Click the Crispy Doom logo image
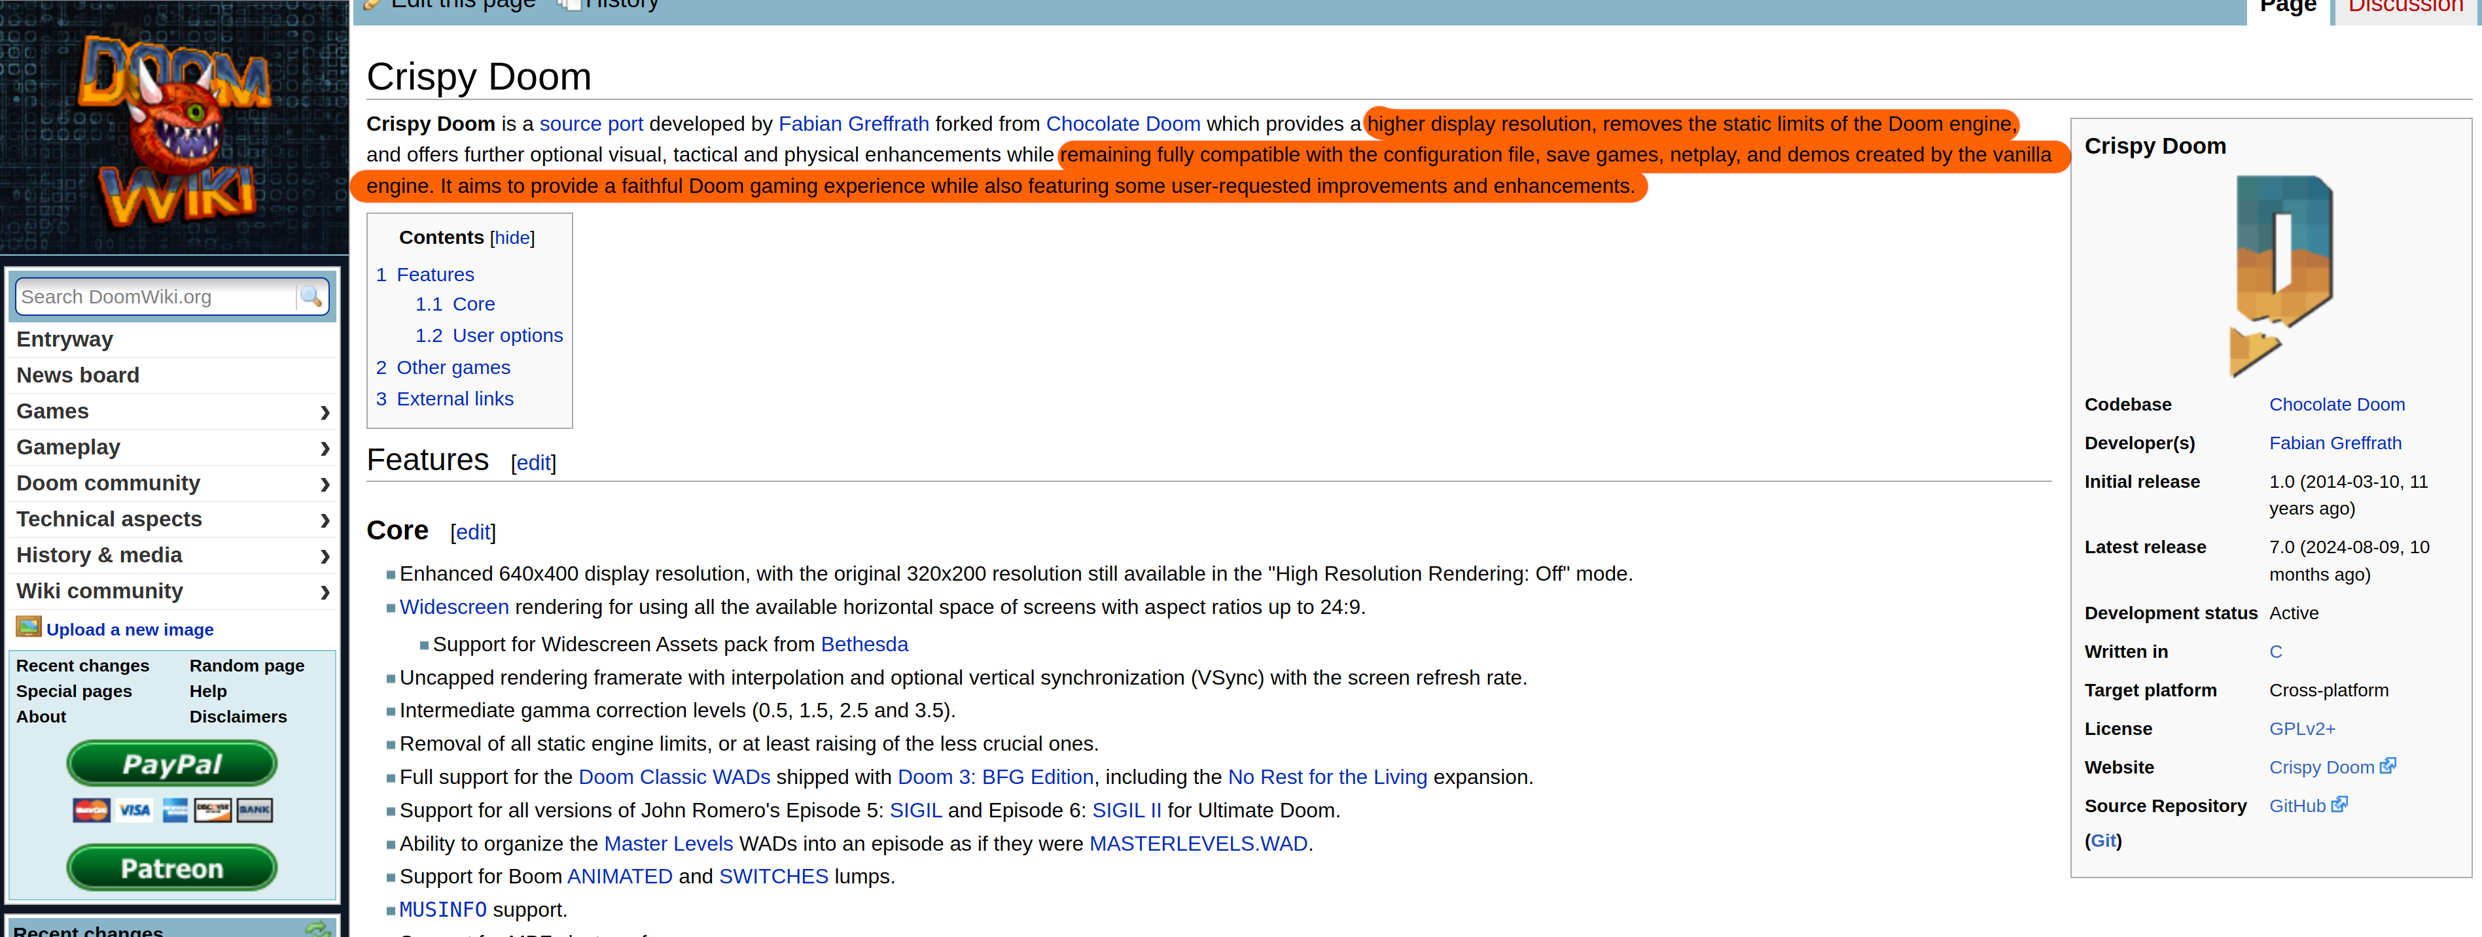This screenshot has width=2482, height=937. point(2280,275)
